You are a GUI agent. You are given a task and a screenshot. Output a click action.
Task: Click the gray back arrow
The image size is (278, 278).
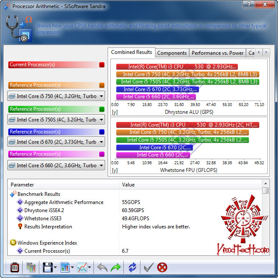pos(102,267)
